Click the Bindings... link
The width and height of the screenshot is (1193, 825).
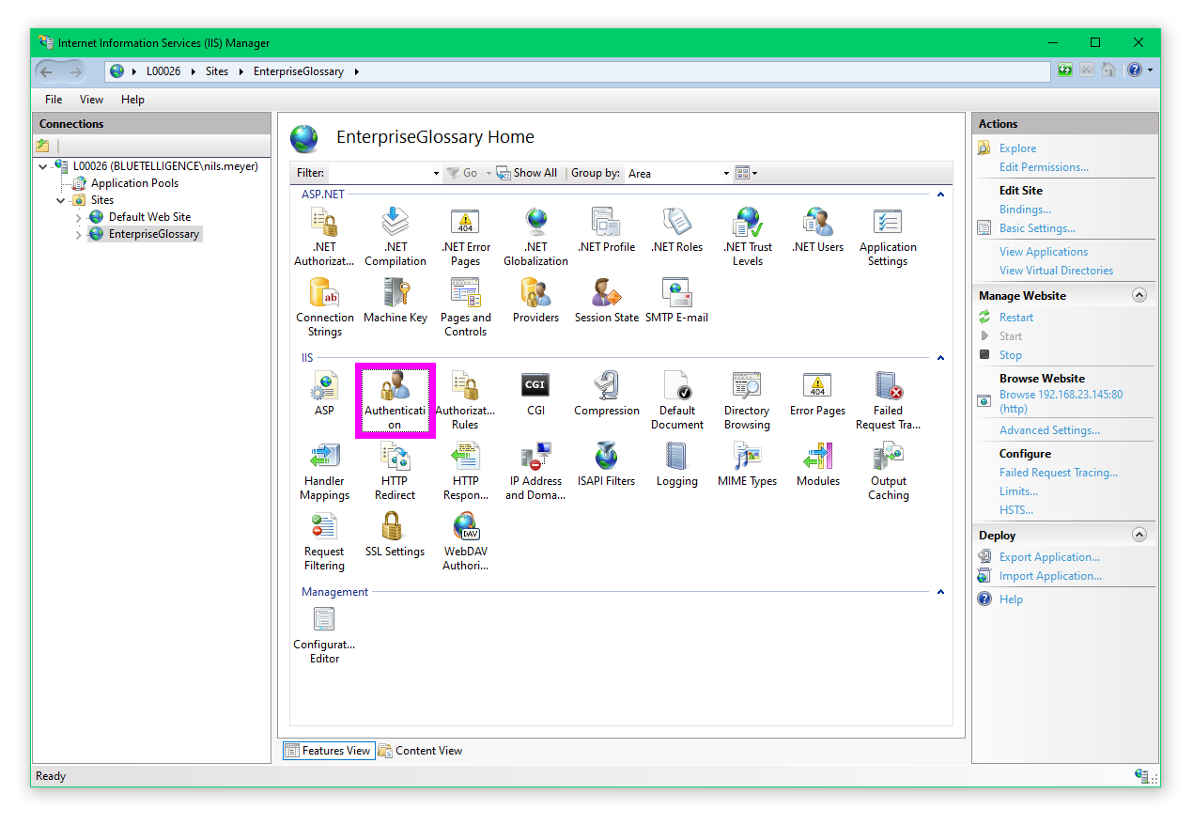(1025, 210)
